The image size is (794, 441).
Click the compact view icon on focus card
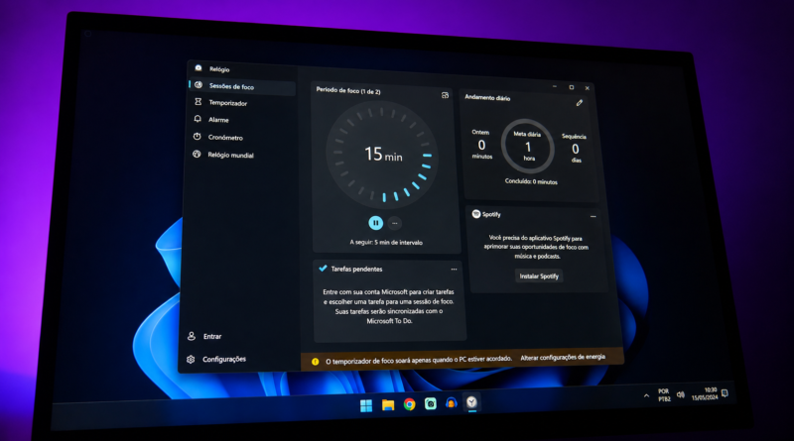click(445, 95)
